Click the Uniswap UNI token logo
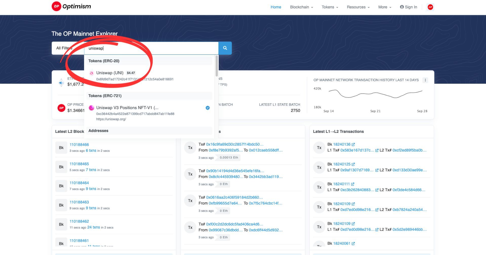This screenshot has height=255, width=486. [x=91, y=73]
